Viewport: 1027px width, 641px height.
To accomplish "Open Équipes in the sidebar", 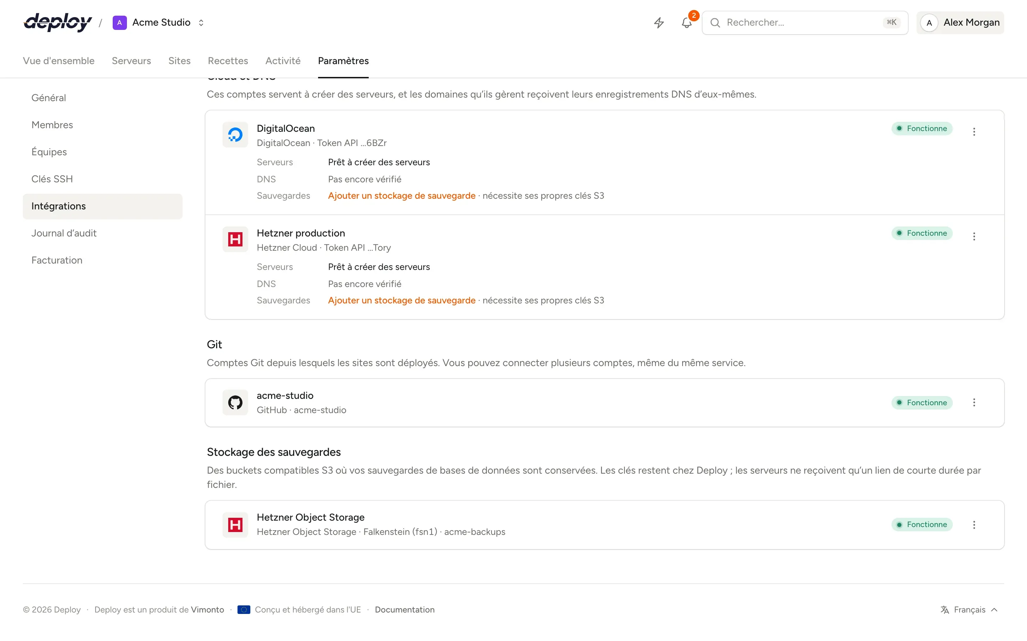I will pos(103,152).
